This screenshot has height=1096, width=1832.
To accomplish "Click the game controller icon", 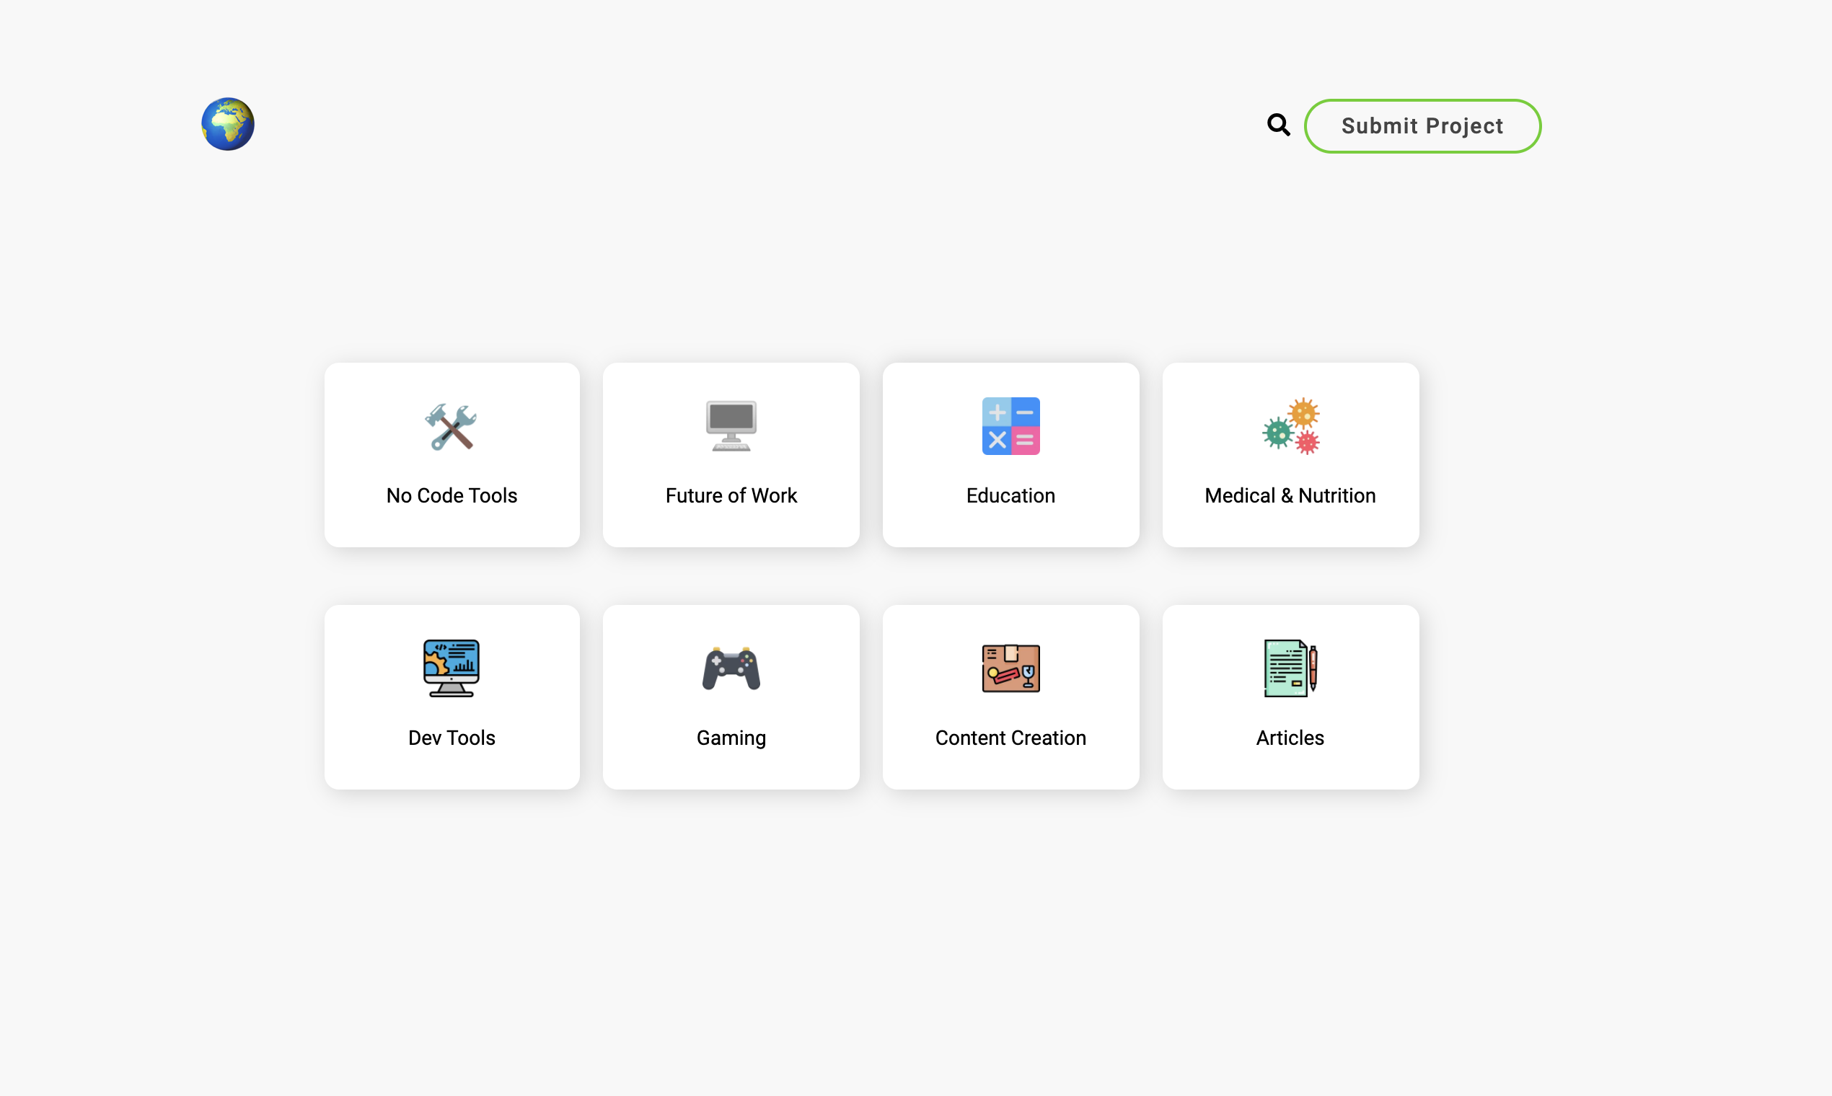I will (731, 668).
